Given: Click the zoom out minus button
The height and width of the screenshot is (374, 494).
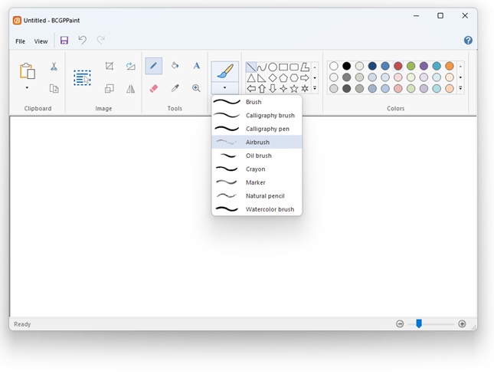Looking at the screenshot, I should point(400,324).
